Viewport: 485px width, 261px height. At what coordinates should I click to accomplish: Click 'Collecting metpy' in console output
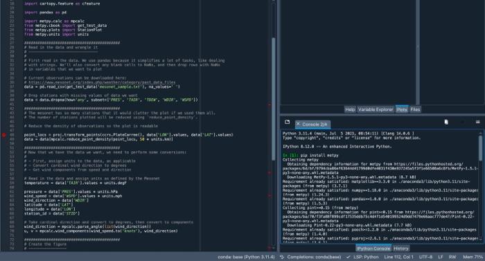tap(300, 159)
